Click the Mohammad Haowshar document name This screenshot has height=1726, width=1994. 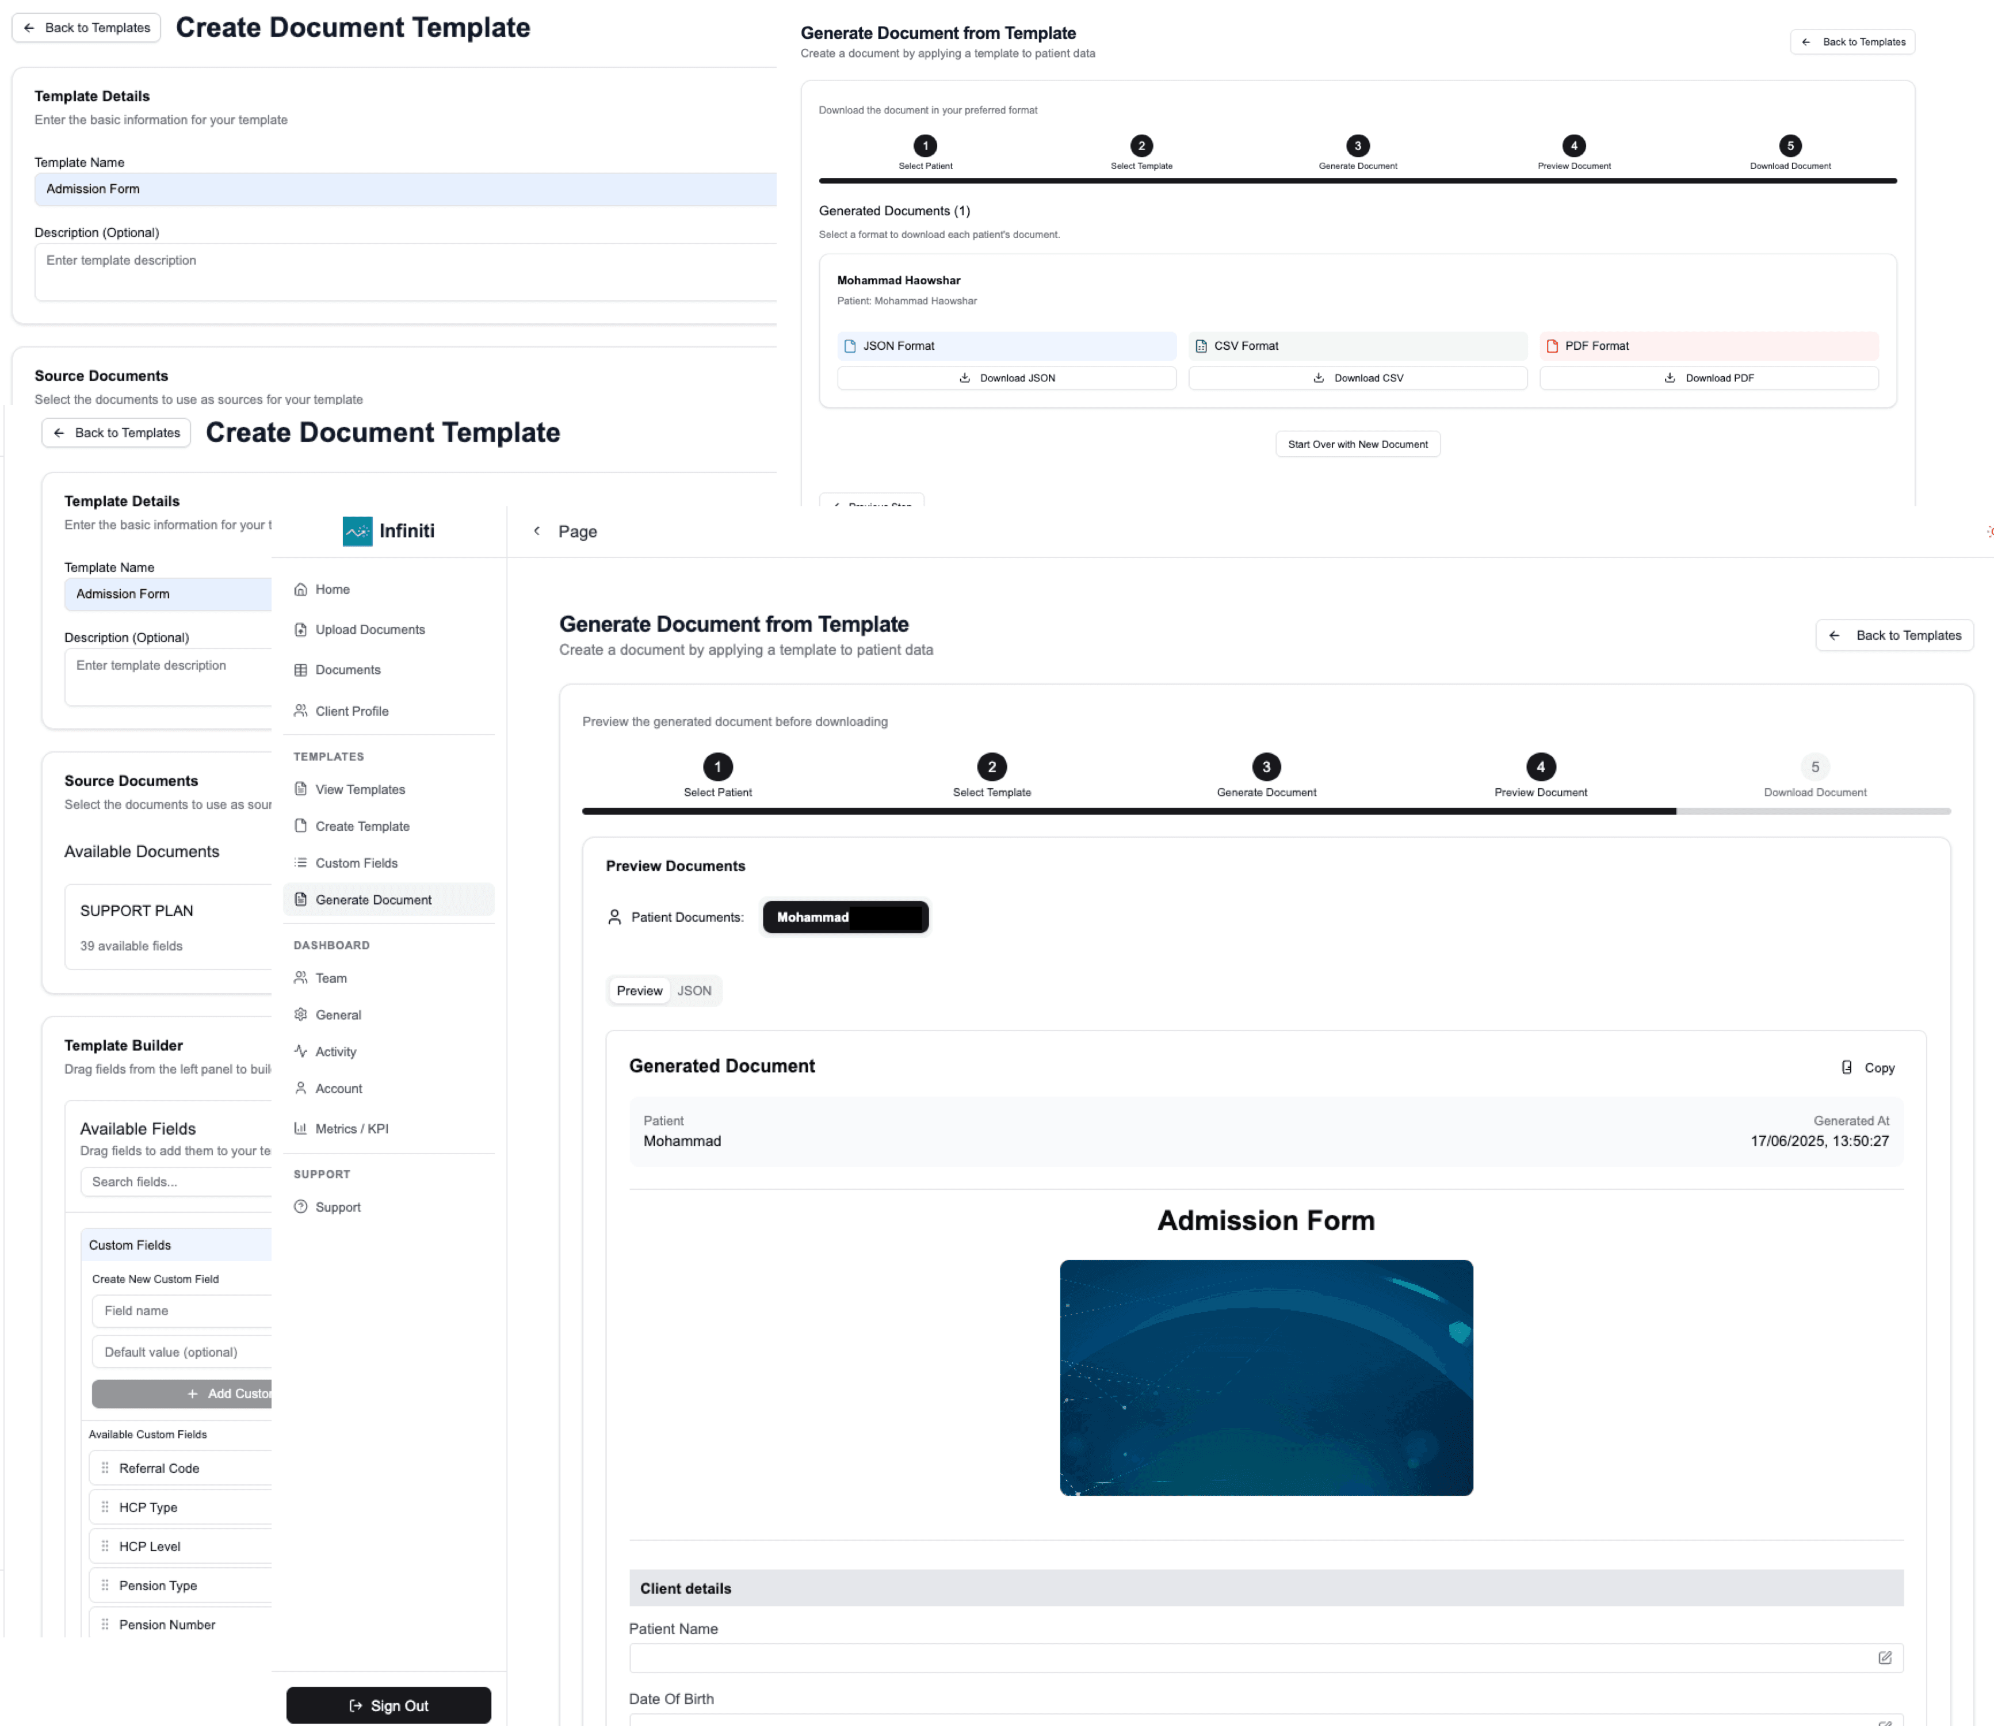(x=898, y=280)
